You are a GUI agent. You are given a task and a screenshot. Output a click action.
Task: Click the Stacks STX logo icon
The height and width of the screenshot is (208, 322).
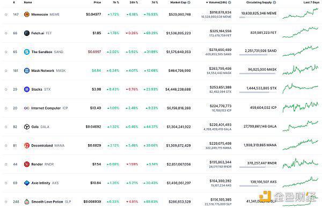pos(27,89)
